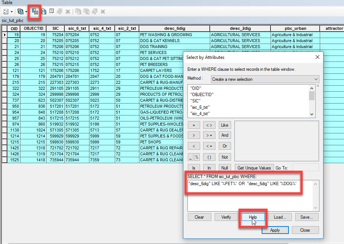
Task: Click the row selector for OID 121
Action: 4,70
